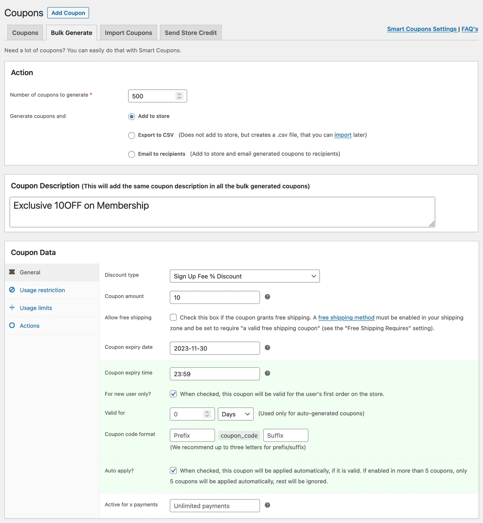Select the General section
483x523 pixels.
click(x=52, y=272)
